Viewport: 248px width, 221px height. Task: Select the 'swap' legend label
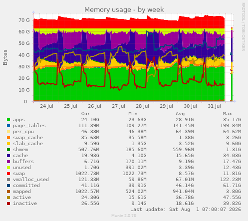click(x=19, y=174)
